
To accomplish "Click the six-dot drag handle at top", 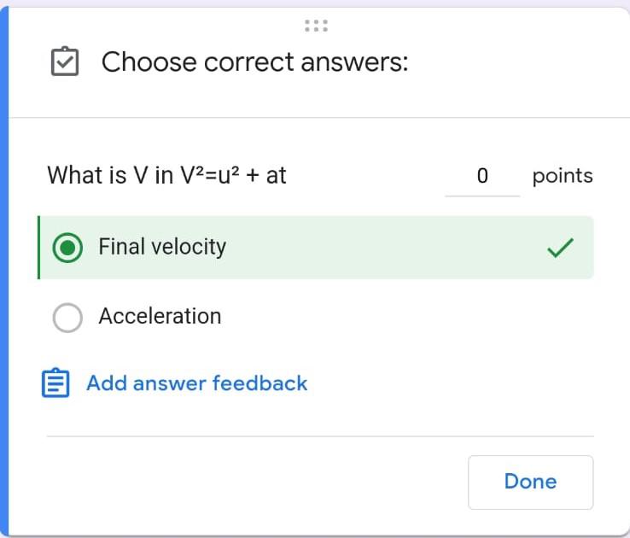I will [316, 26].
